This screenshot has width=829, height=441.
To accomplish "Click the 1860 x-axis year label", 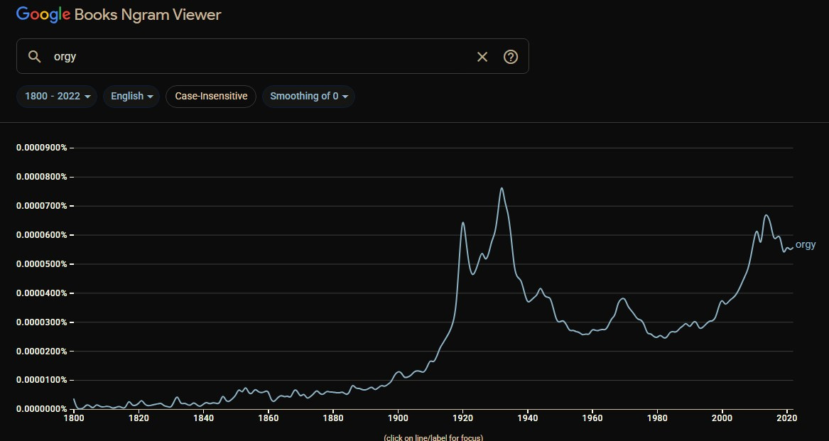I will 269,418.
